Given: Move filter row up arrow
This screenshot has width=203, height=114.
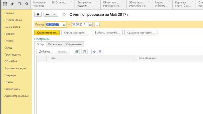Looking at the screenshot, I should pyautogui.click(x=94, y=52).
